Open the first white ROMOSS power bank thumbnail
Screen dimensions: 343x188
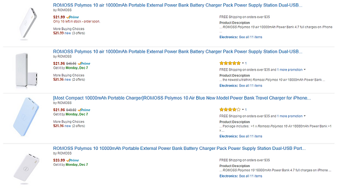[x=28, y=24]
